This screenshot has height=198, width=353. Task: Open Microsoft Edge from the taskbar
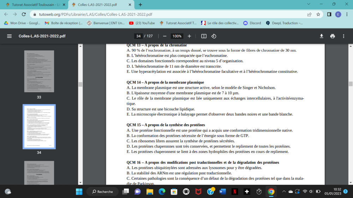162,192
